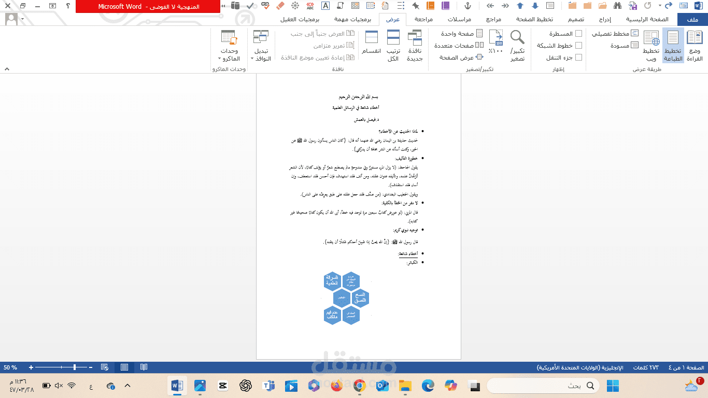Viewport: 708px width, 398px height.
Task: Open the File (ملف) tab
Action: click(692, 19)
